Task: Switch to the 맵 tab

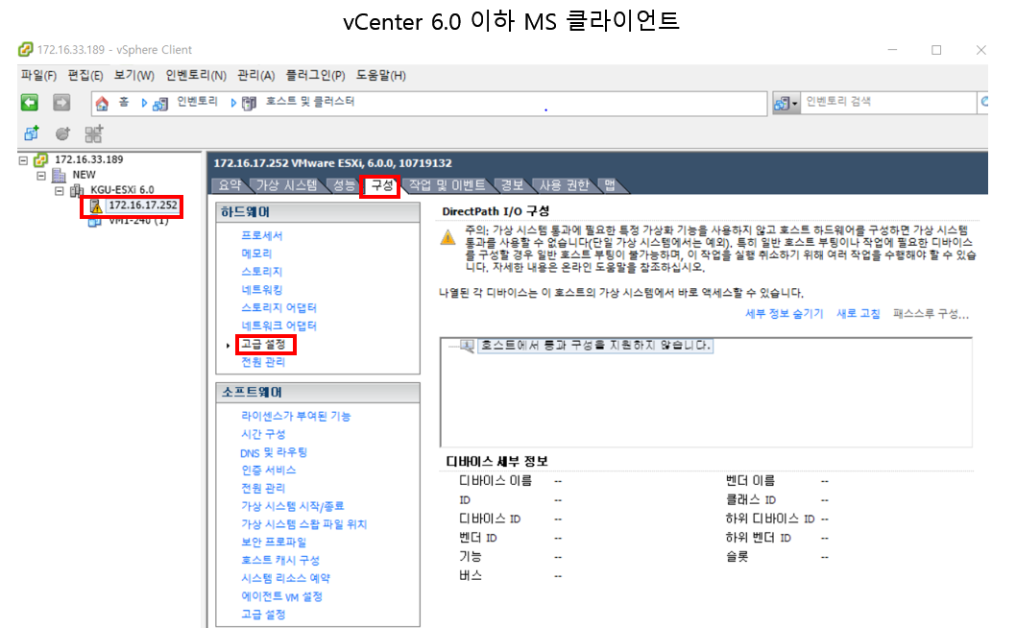Action: 610,185
